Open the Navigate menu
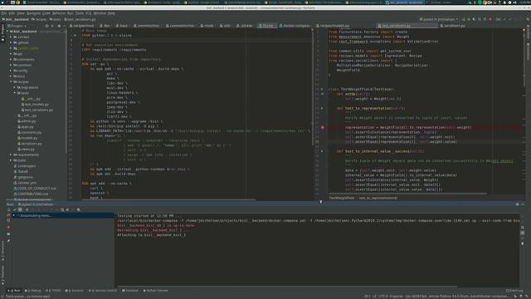The image size is (531, 299). pyautogui.click(x=33, y=13)
